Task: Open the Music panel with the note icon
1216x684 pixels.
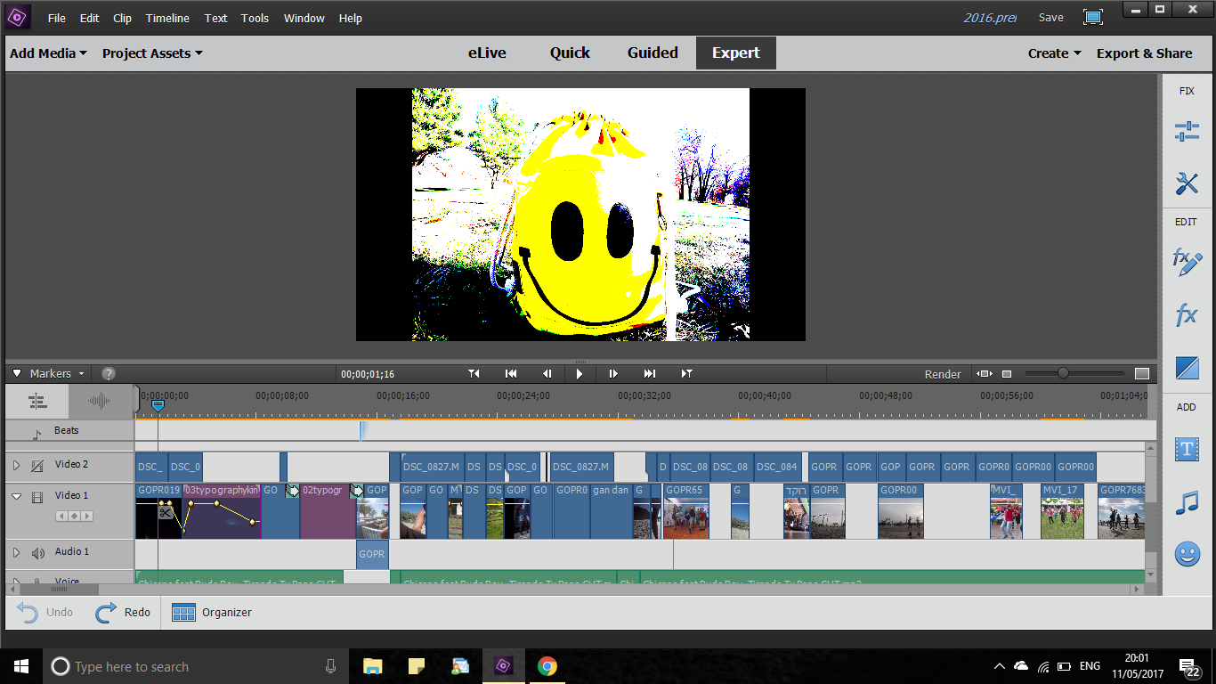Action: coord(1187,502)
